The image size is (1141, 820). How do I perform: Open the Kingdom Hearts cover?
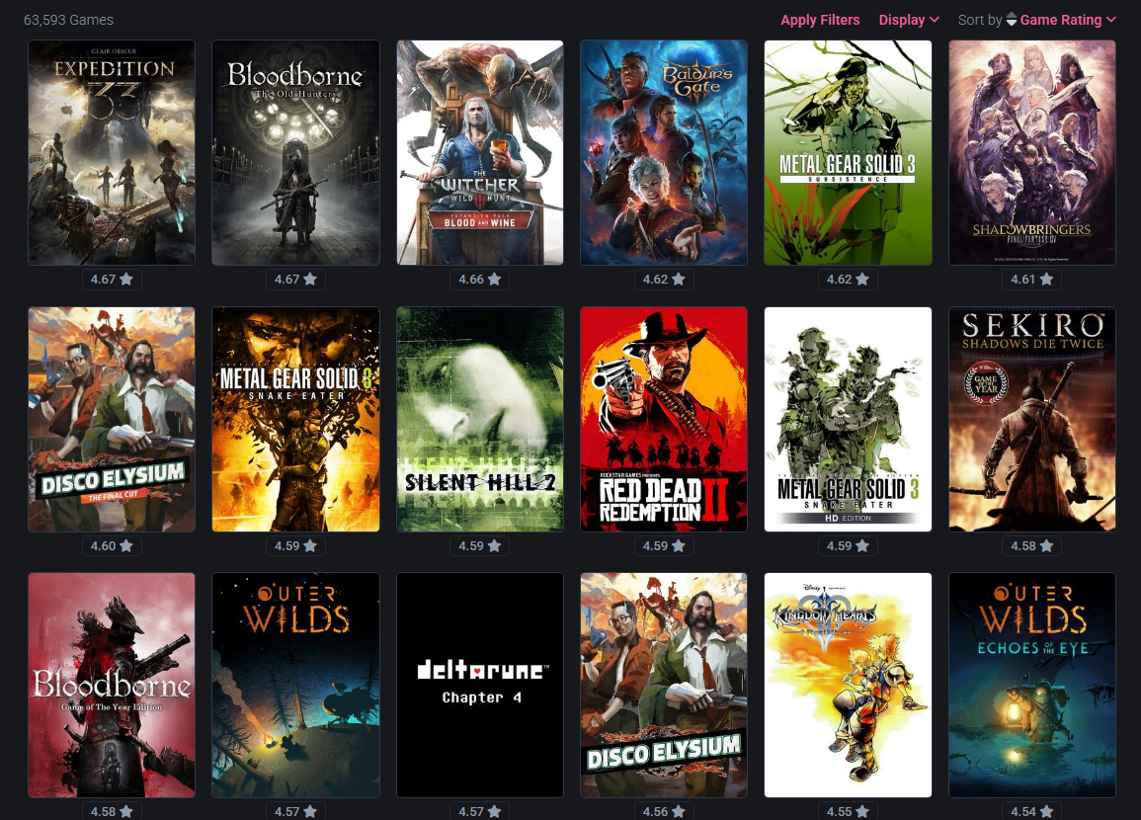pos(848,686)
